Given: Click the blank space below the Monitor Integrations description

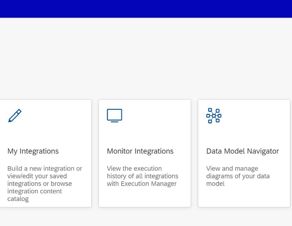Looking at the screenshot, I should point(145,197).
